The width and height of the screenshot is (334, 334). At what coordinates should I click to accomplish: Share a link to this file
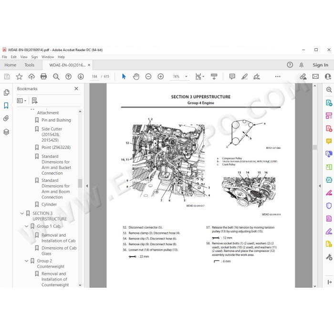tap(303, 76)
